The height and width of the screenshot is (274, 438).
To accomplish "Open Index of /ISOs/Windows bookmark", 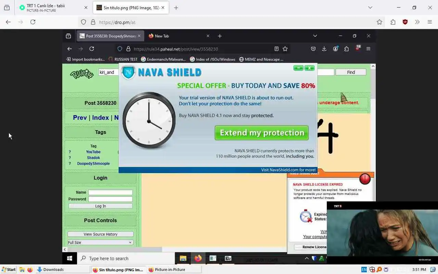I will [212, 59].
